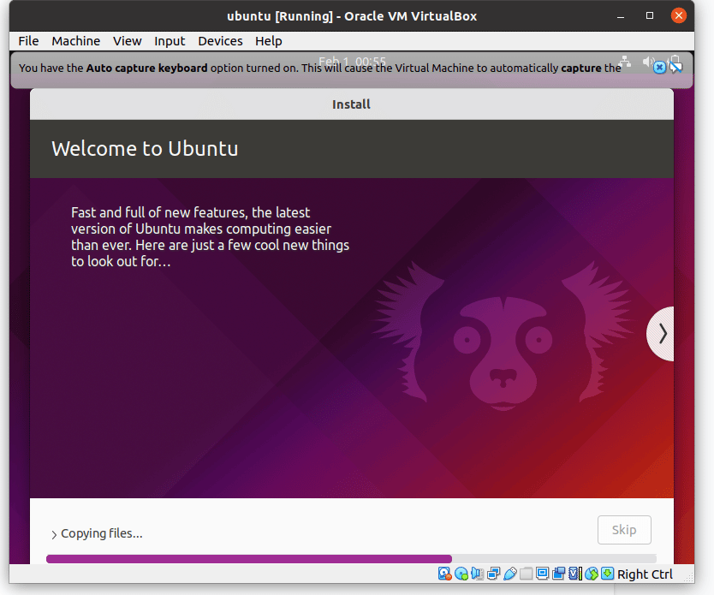Click the mouse integration status icon
This screenshot has height=595, width=714.
[591, 574]
